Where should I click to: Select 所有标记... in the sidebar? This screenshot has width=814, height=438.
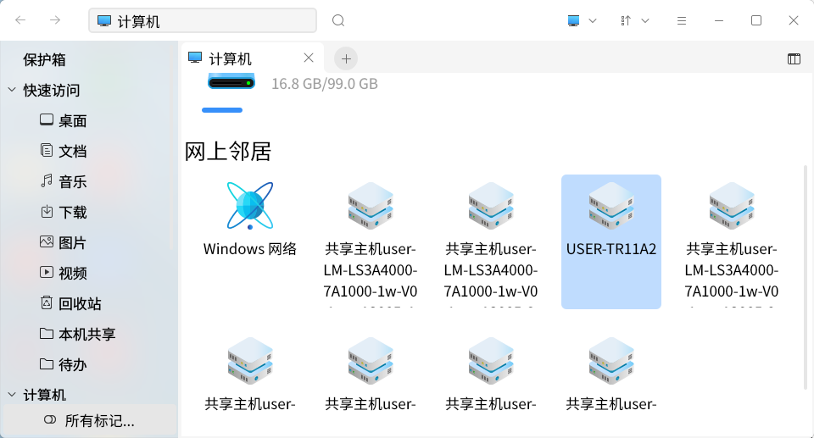click(89, 420)
